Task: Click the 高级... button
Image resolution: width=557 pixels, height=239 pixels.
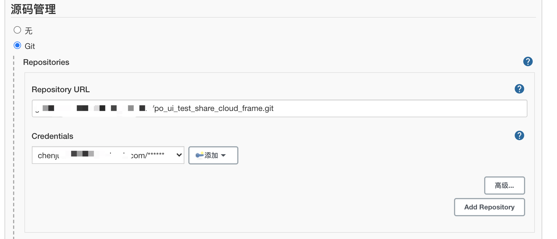Action: (x=504, y=186)
